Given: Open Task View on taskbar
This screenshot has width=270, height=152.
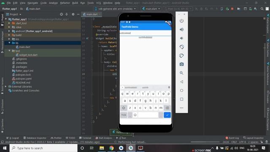Looking at the screenshot, I should tap(92, 148).
